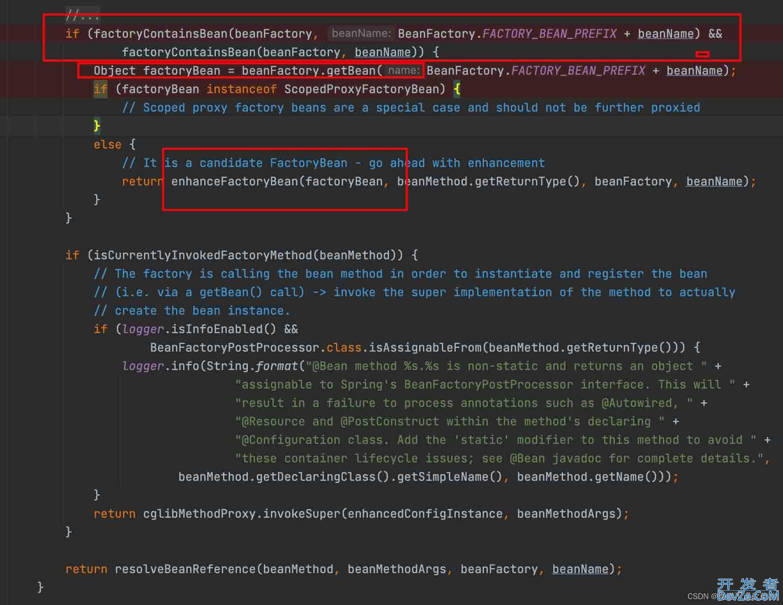Click the "name:" parameter hint in getBean call
783x605 pixels.
[x=404, y=70]
